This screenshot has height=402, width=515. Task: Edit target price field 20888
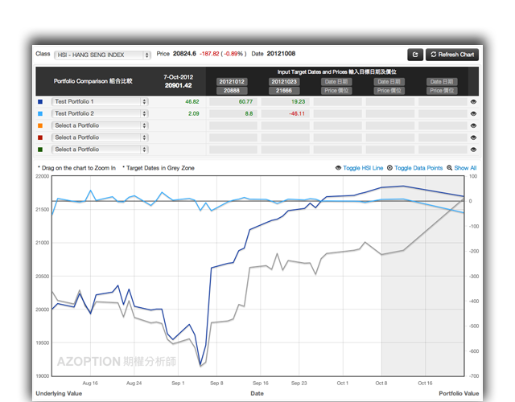coord(232,91)
